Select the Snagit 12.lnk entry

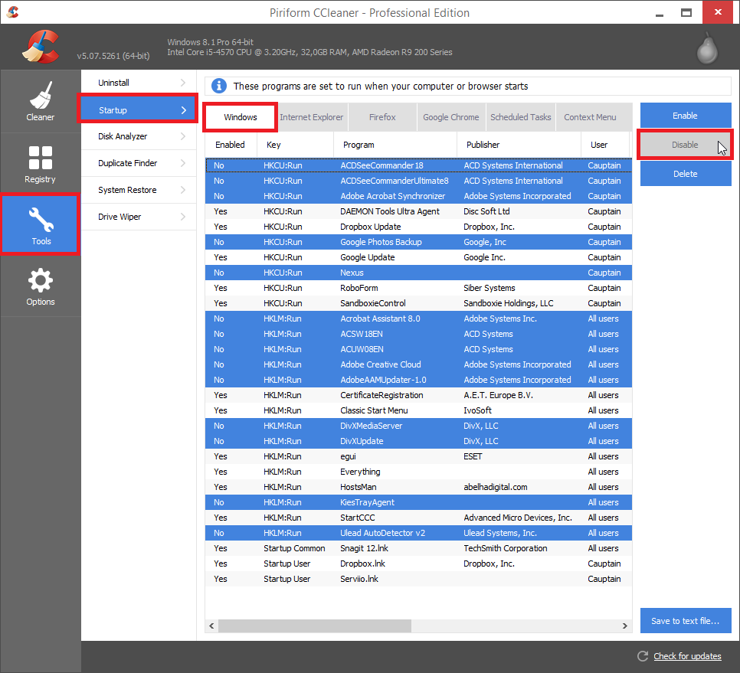tap(418, 548)
